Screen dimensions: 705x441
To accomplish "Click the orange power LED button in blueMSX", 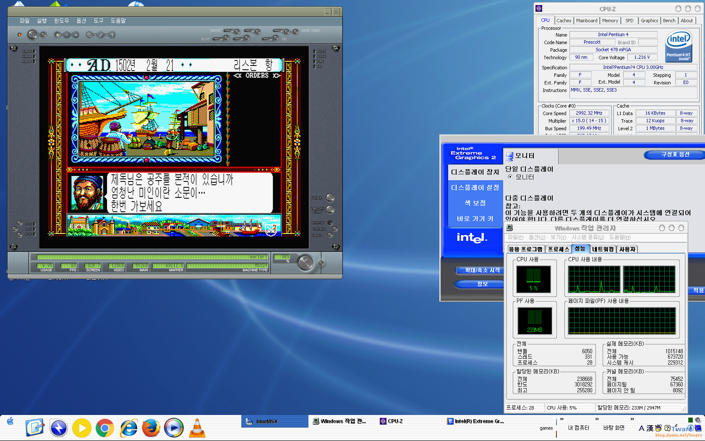I will [x=19, y=35].
